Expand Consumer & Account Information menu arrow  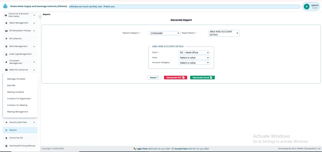[x=34, y=15]
